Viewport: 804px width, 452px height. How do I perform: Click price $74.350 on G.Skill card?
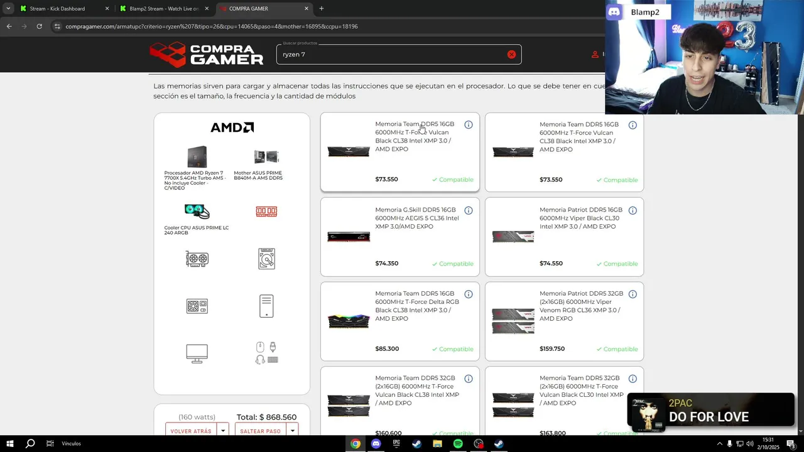(387, 264)
